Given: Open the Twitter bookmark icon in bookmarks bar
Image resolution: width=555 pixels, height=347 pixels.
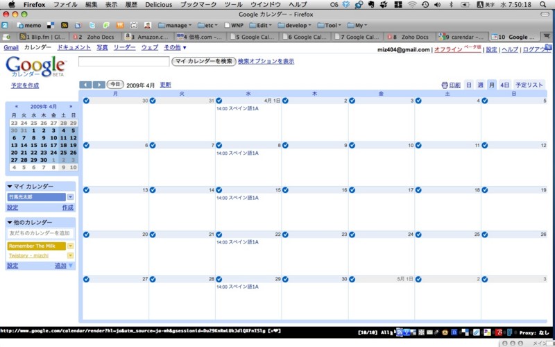Looking at the screenshot, I should coord(92,25).
